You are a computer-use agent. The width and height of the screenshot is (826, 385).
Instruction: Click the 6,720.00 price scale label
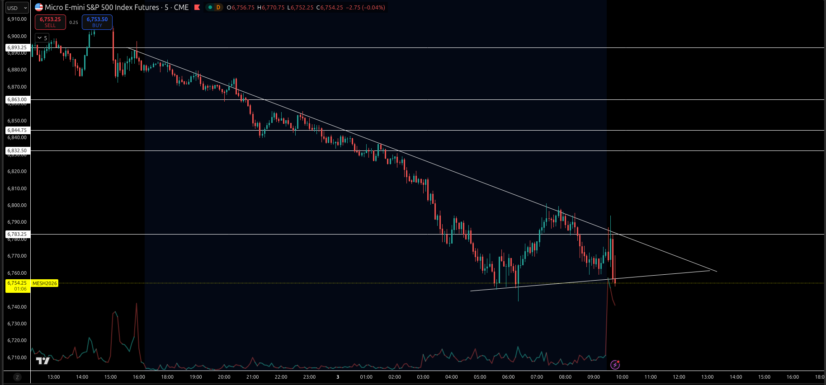tap(17, 340)
